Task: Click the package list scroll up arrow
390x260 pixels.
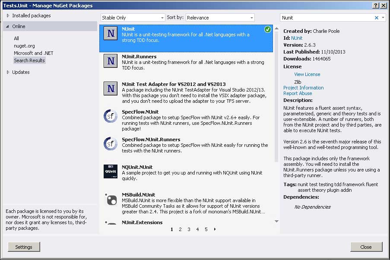Action: click(x=276, y=29)
